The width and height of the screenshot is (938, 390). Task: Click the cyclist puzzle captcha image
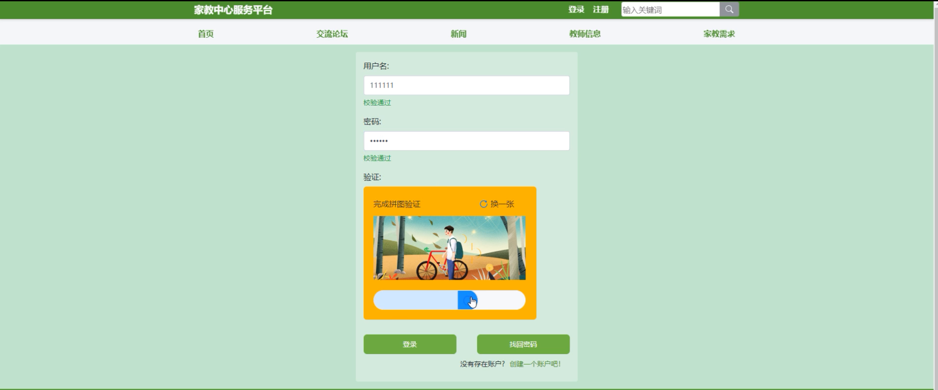click(x=449, y=248)
